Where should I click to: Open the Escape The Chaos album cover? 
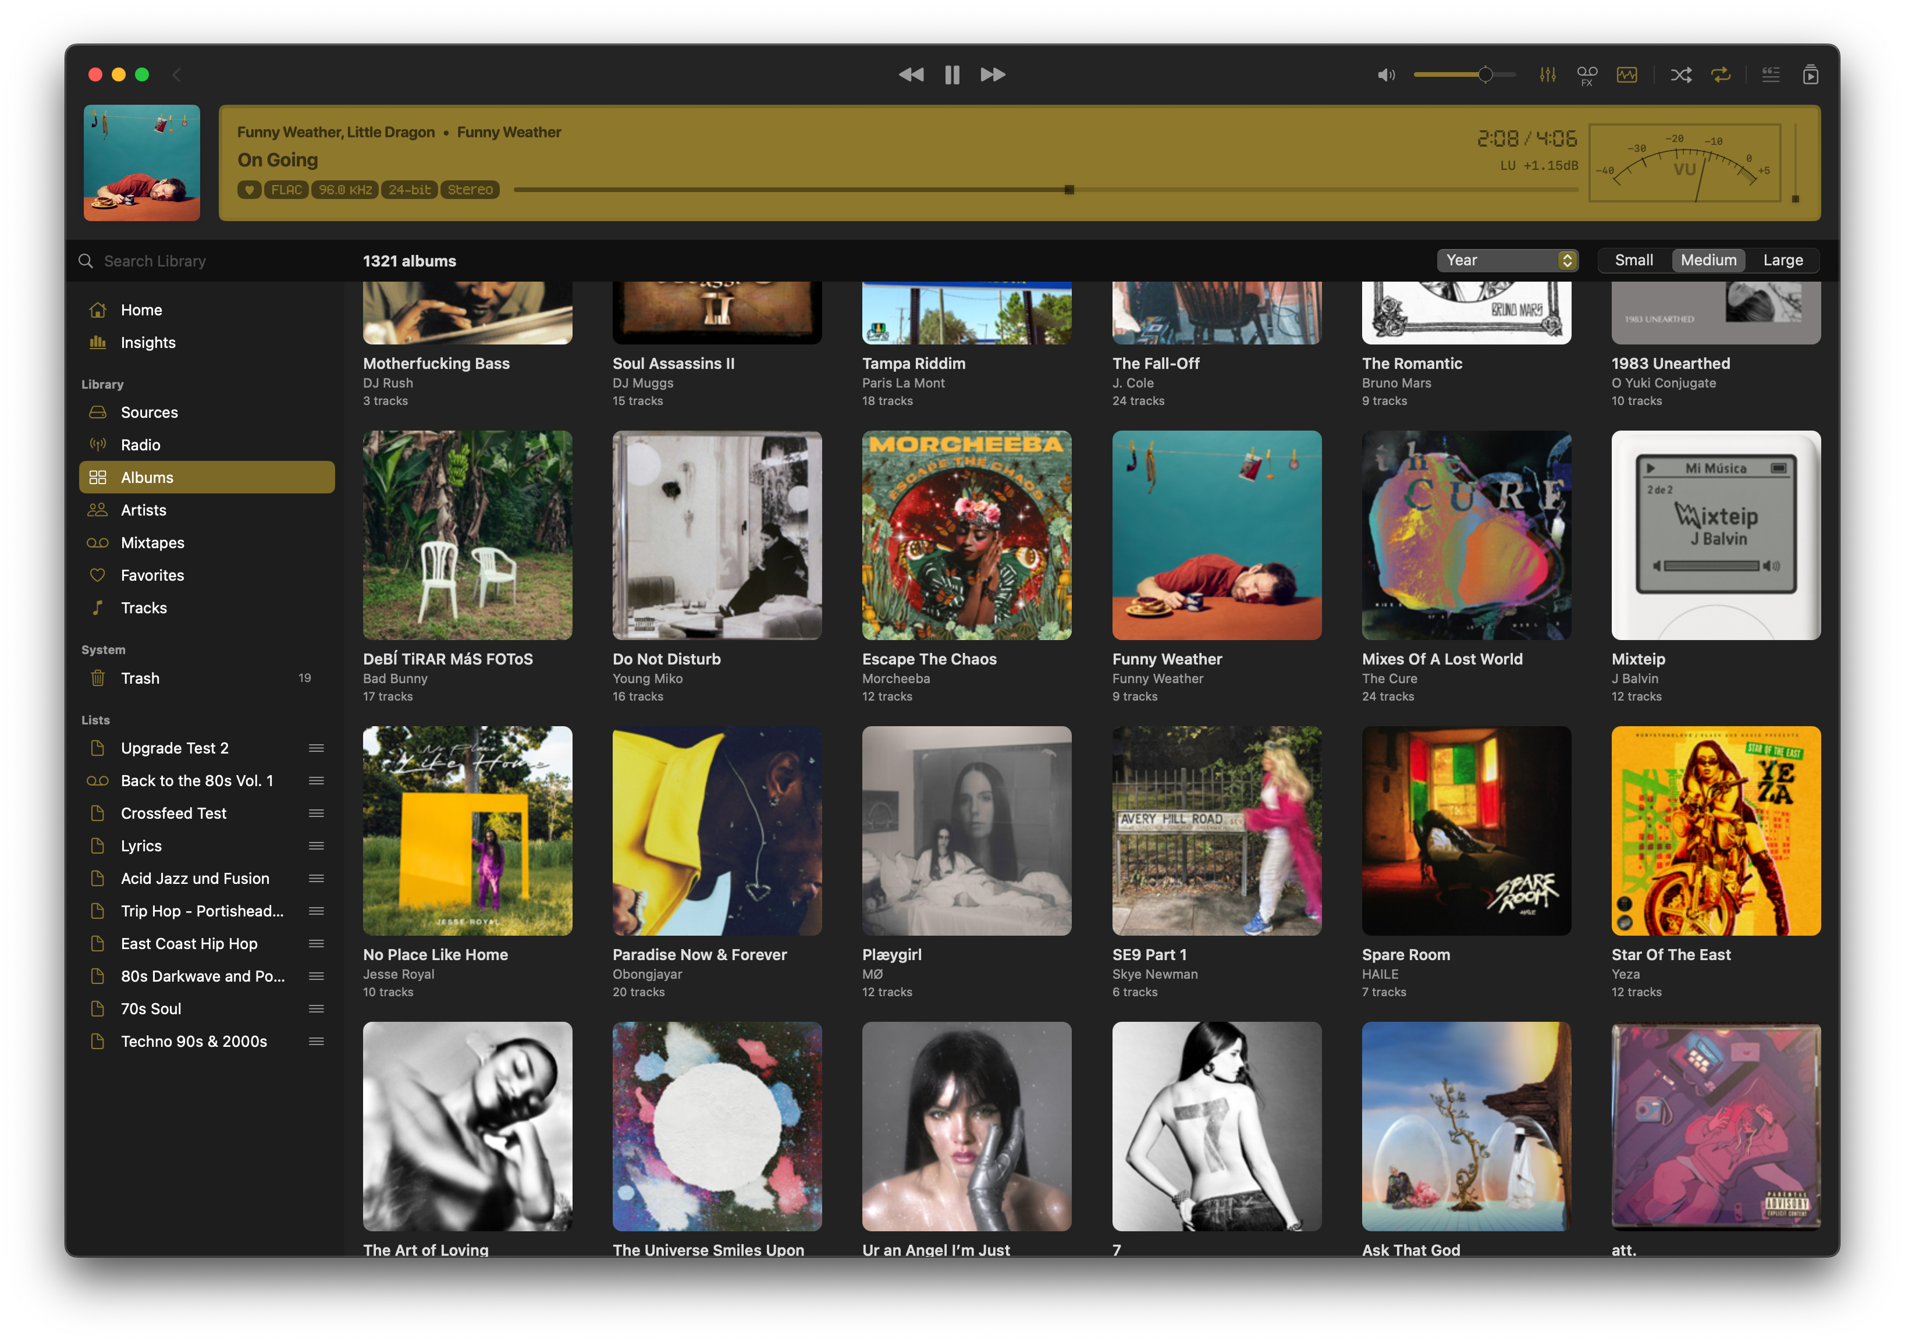(x=966, y=535)
